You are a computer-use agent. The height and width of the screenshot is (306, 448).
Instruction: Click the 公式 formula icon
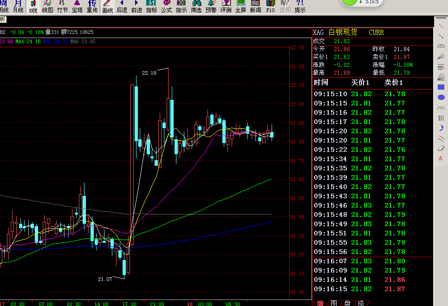click(166, 6)
